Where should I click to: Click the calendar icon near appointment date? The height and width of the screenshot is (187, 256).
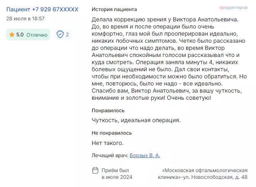tap(95, 170)
